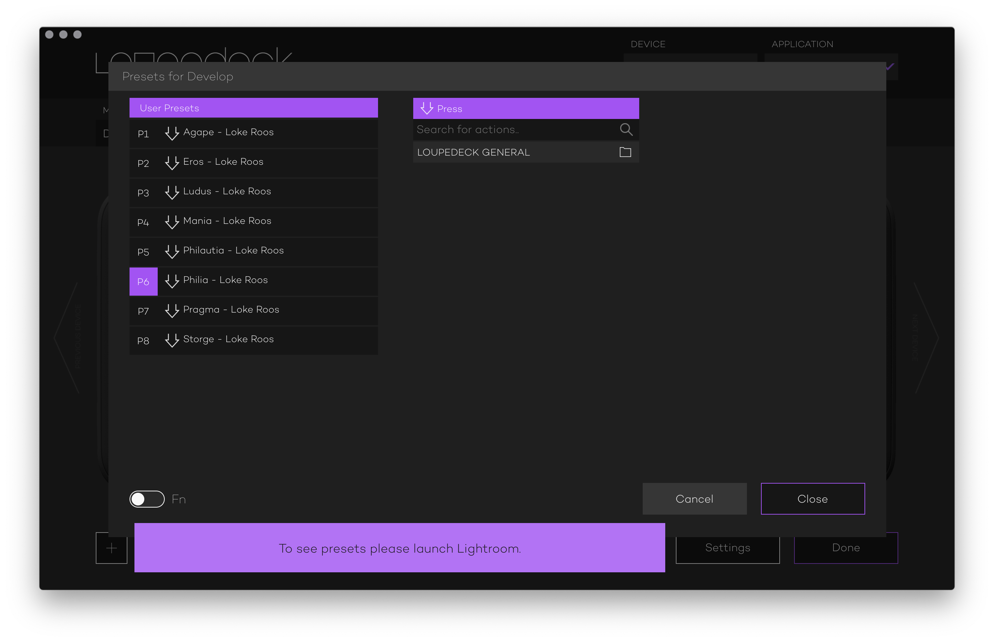The image size is (994, 642).
Task: Expand the LOUPEDECK GENERAL action folder
Action: point(473,152)
